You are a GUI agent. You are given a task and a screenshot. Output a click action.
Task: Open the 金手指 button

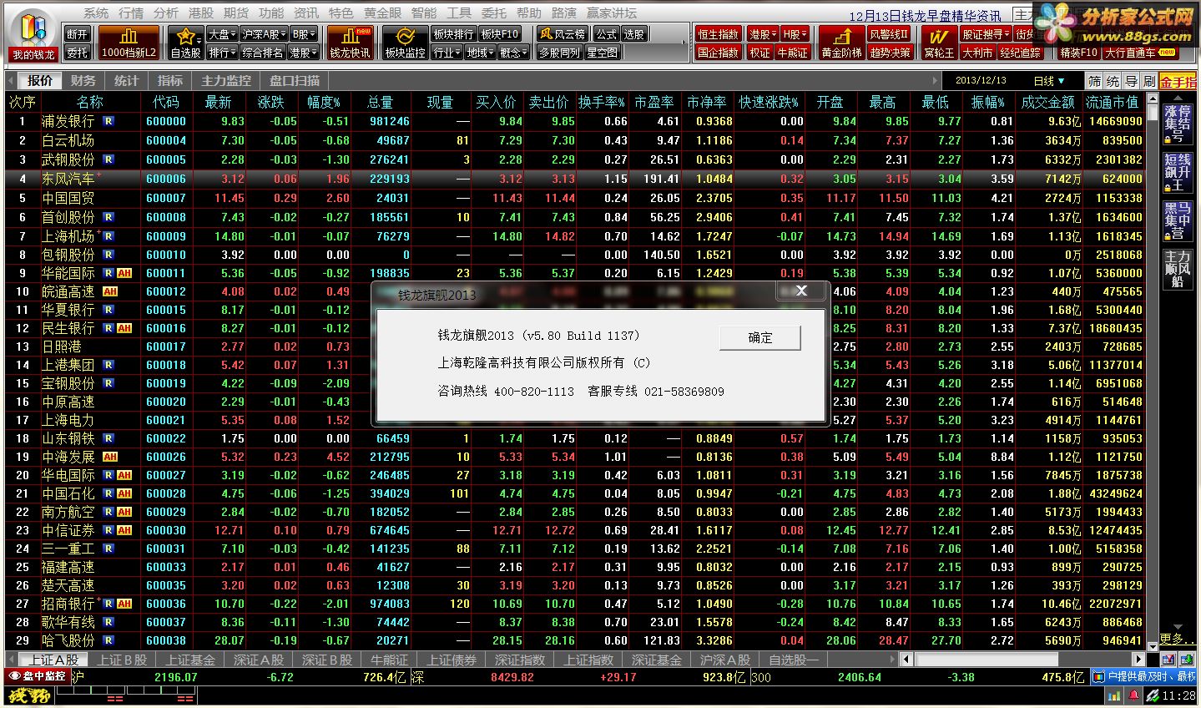(x=1178, y=81)
